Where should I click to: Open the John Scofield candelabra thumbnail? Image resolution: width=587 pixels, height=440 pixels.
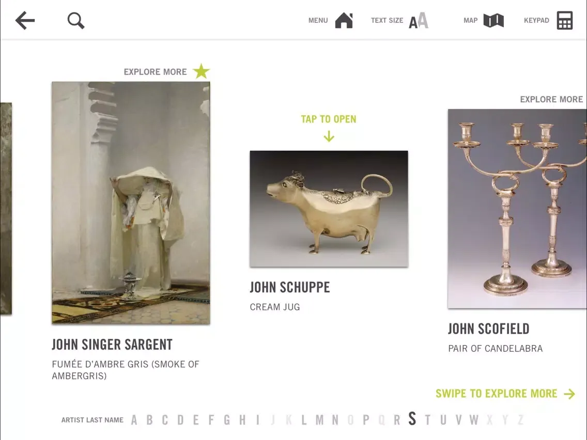(x=517, y=209)
